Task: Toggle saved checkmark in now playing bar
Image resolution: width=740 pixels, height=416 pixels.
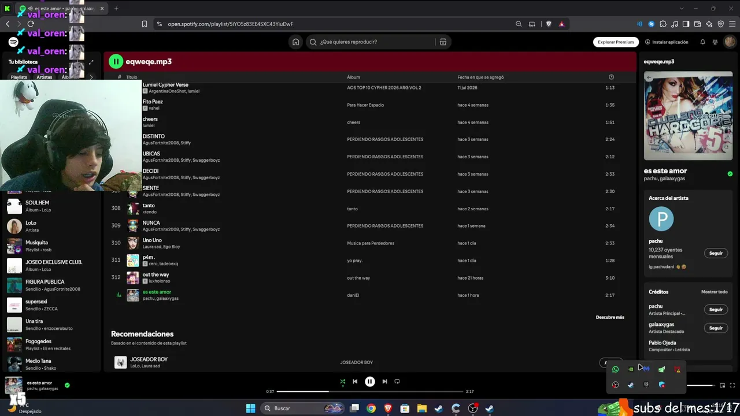Action: click(x=67, y=385)
